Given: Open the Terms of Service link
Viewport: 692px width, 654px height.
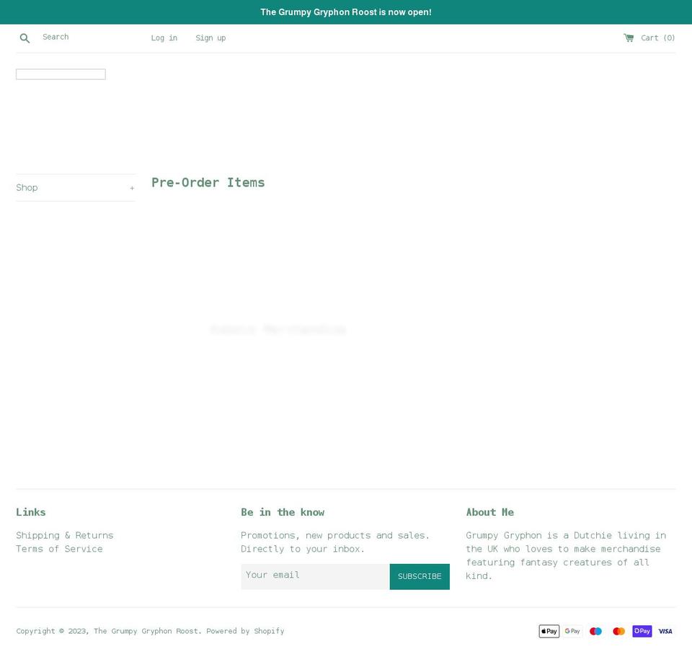Looking at the screenshot, I should click(x=60, y=549).
